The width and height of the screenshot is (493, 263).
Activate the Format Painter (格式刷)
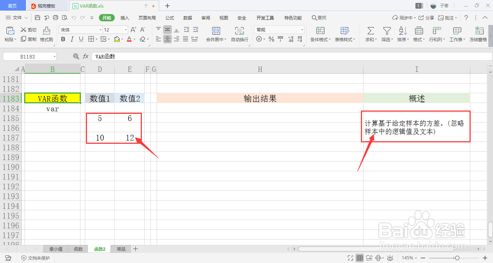[47, 34]
